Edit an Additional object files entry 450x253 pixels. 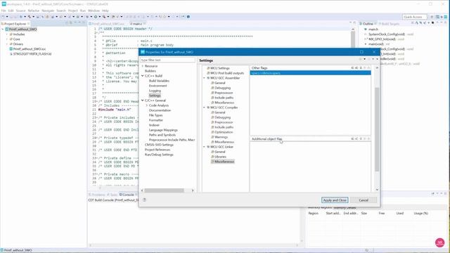click(361, 139)
